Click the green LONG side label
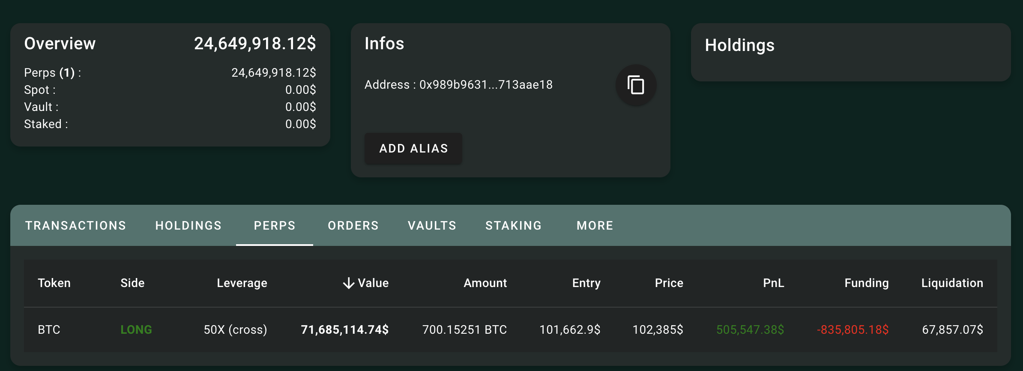The width and height of the screenshot is (1023, 371). (x=136, y=329)
